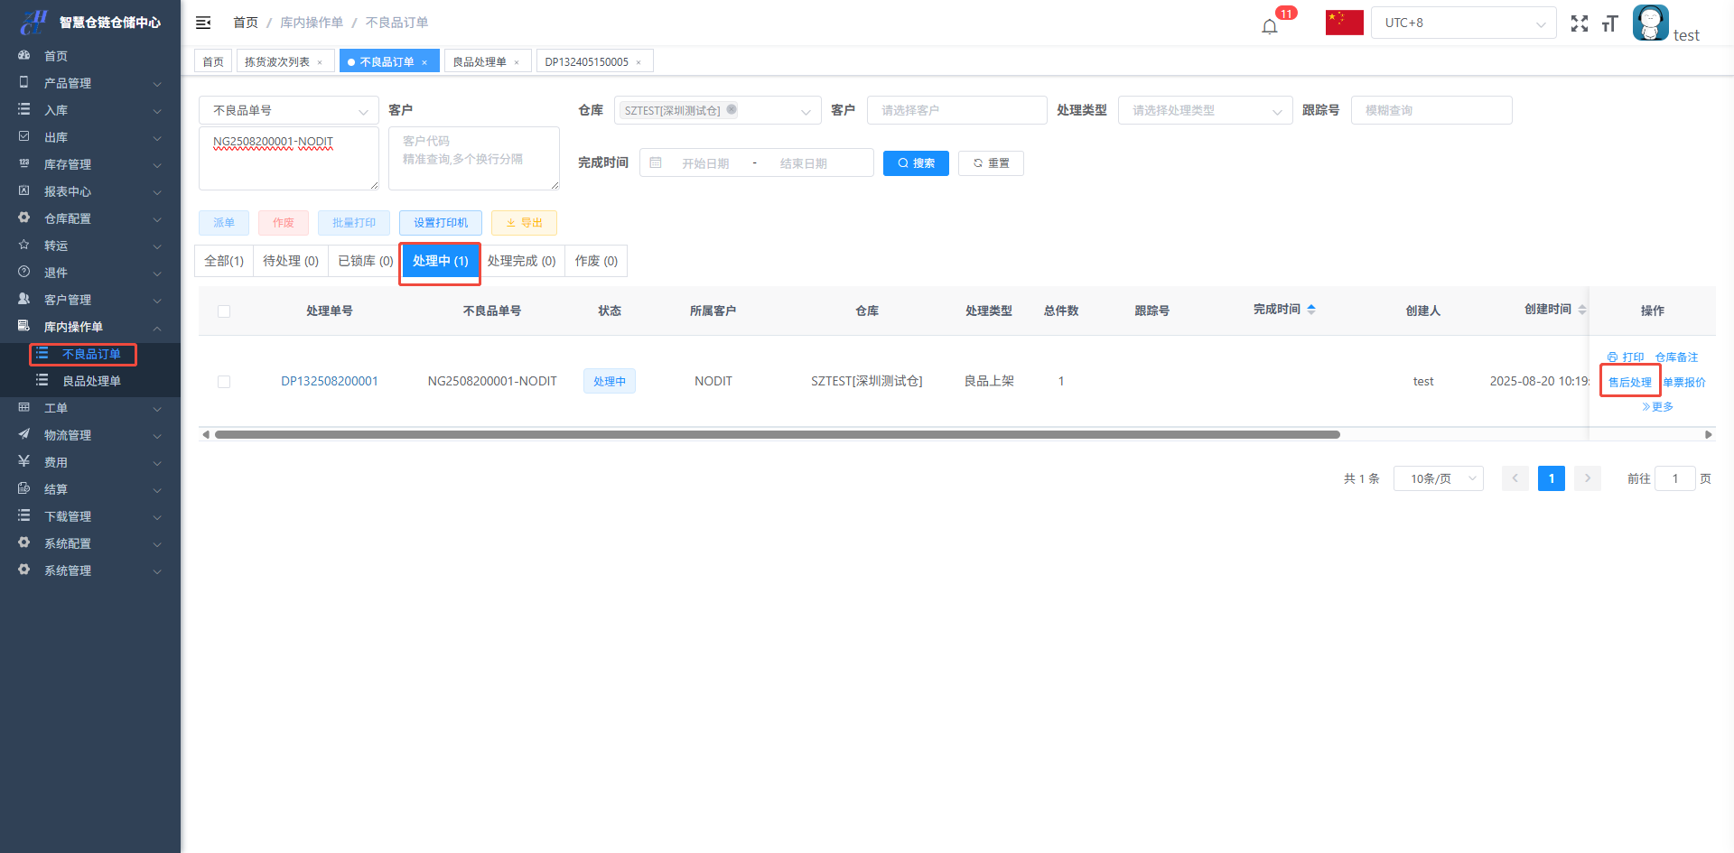Open the font size adjustment icon
Image resolution: width=1734 pixels, height=853 pixels.
point(1609,23)
